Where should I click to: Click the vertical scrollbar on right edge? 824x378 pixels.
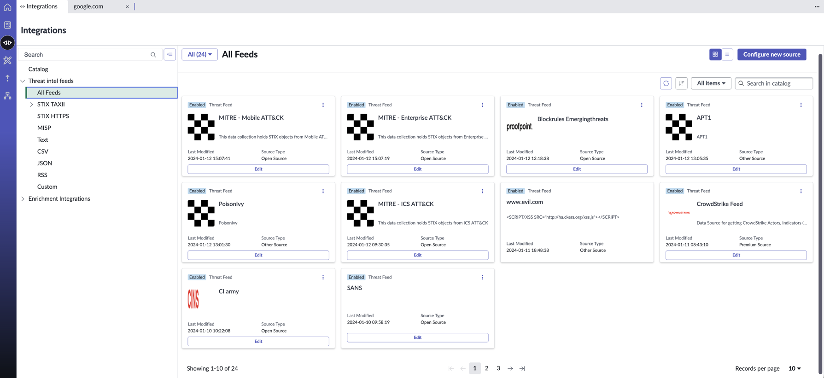coord(820,214)
